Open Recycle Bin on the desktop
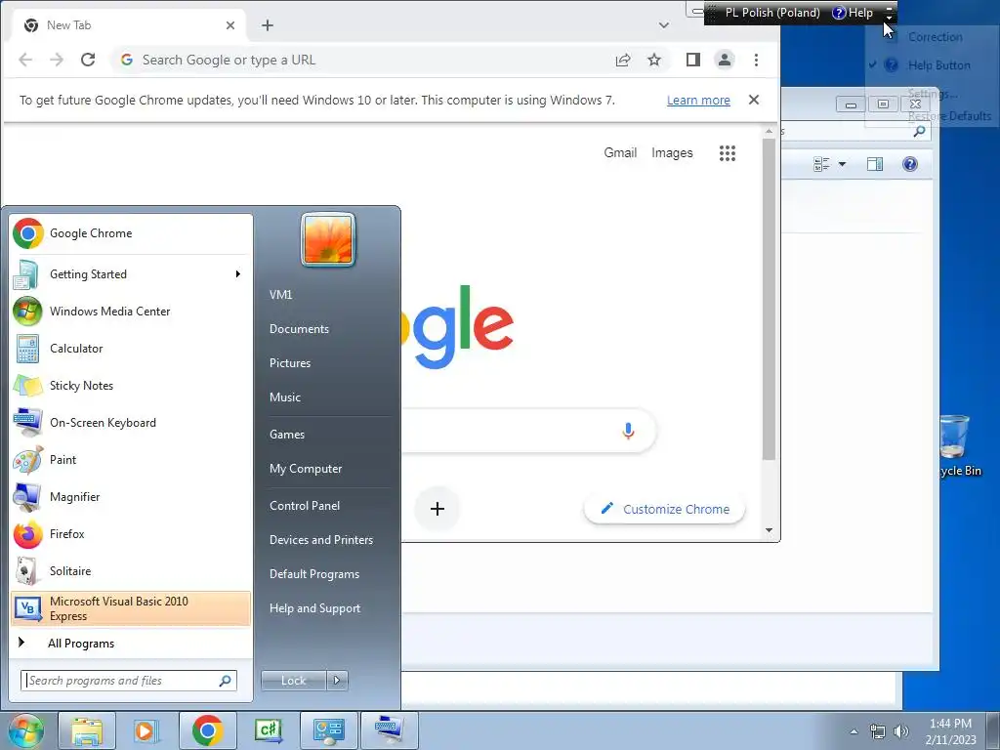Viewport: 1000px width, 750px height. tap(957, 445)
